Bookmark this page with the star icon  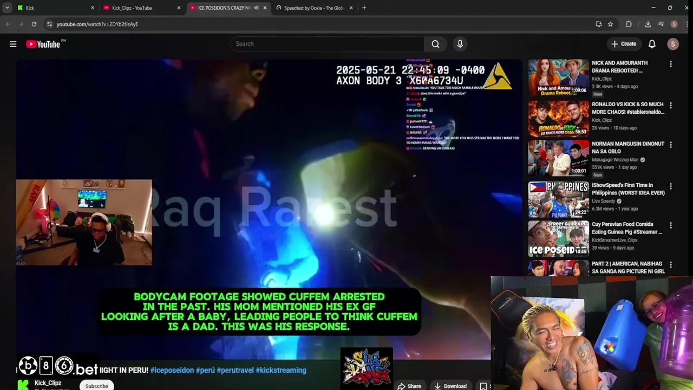tap(610, 24)
